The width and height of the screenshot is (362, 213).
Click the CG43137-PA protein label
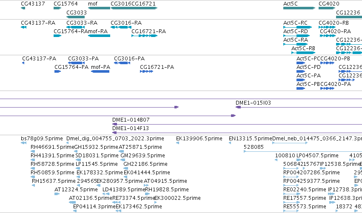point(39,59)
